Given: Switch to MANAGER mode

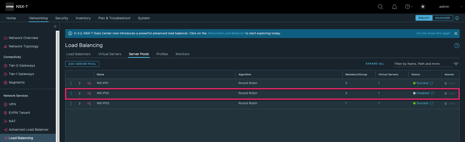Looking at the screenshot, I should 442,18.
